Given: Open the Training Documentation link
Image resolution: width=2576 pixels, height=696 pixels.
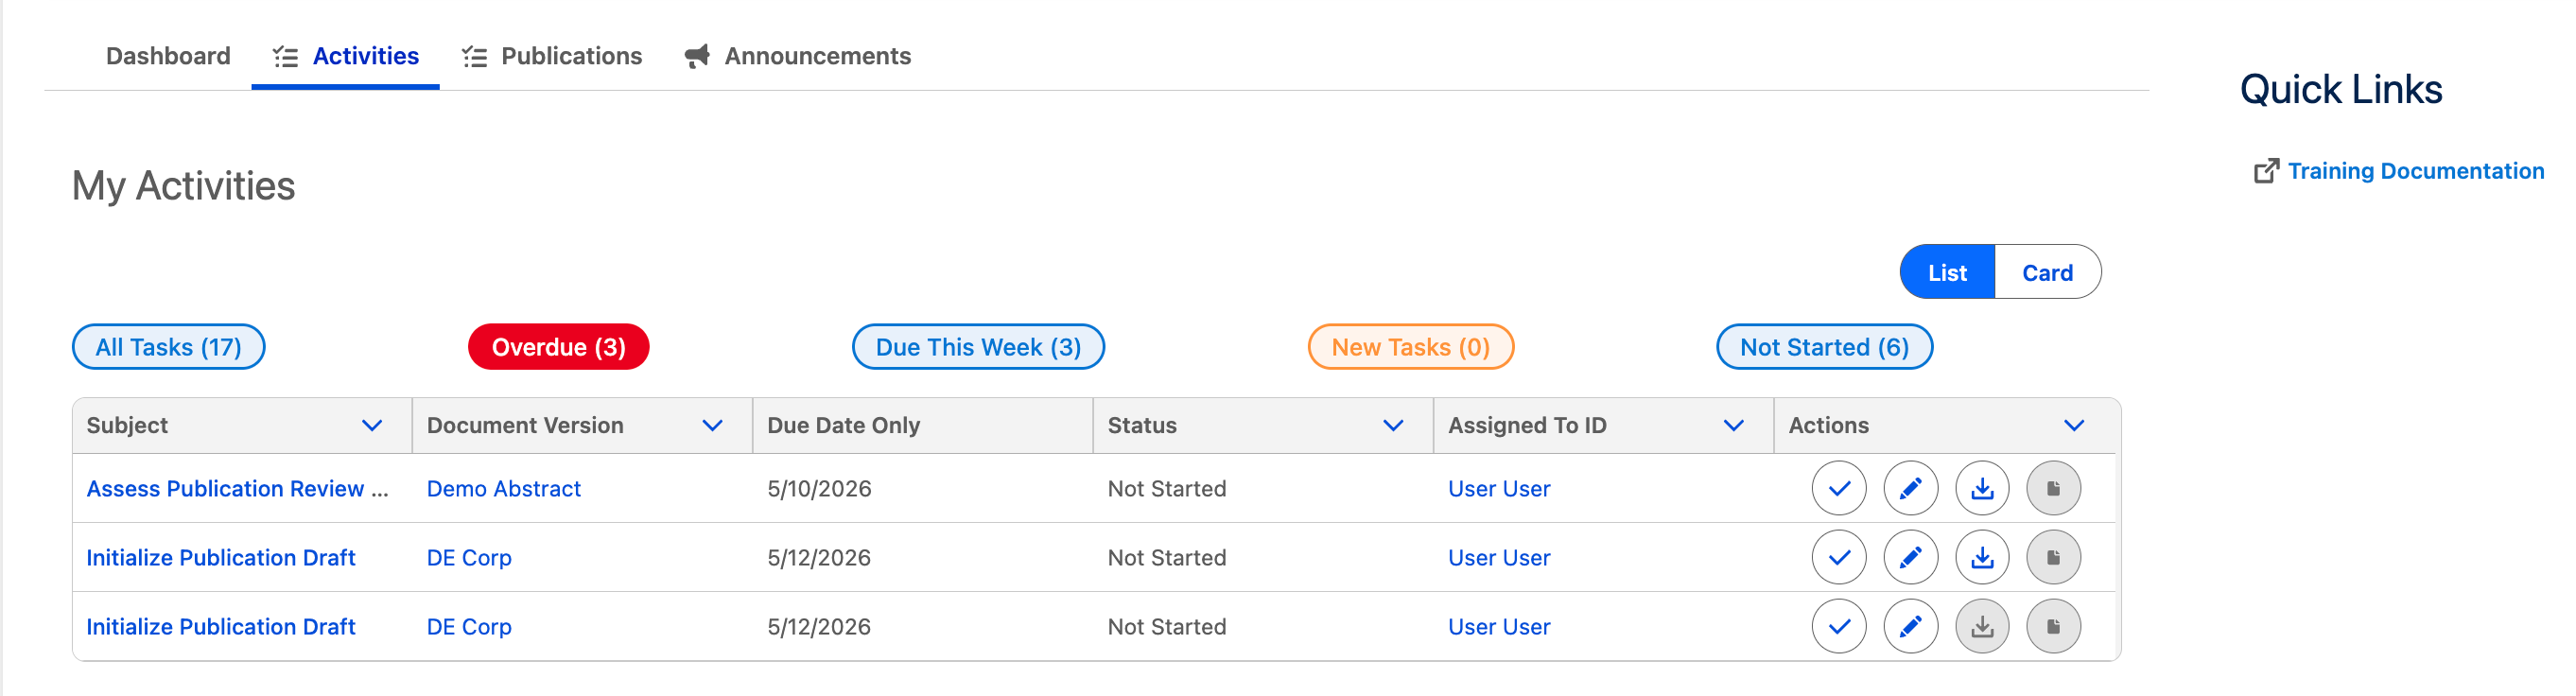Looking at the screenshot, I should pyautogui.click(x=2415, y=171).
